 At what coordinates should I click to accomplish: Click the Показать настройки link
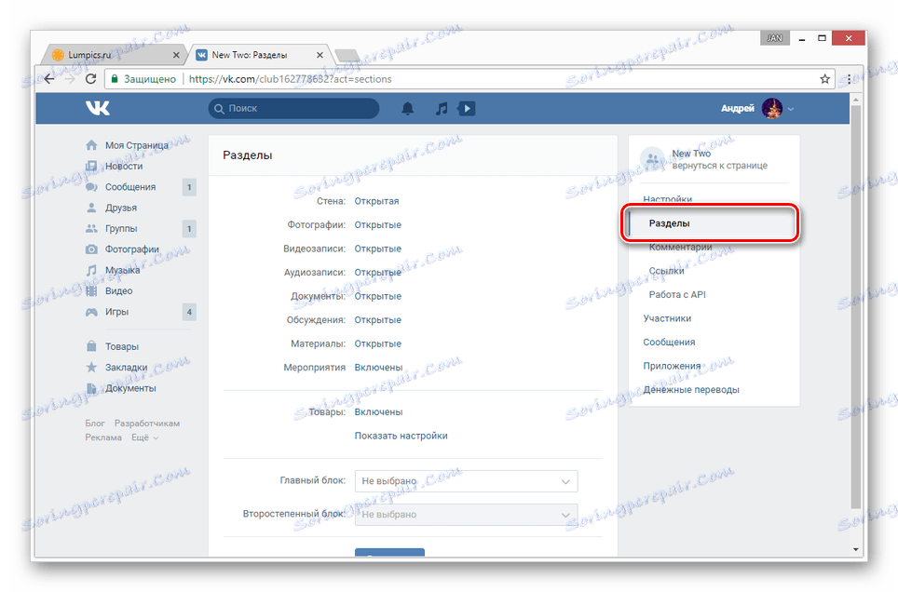(401, 436)
